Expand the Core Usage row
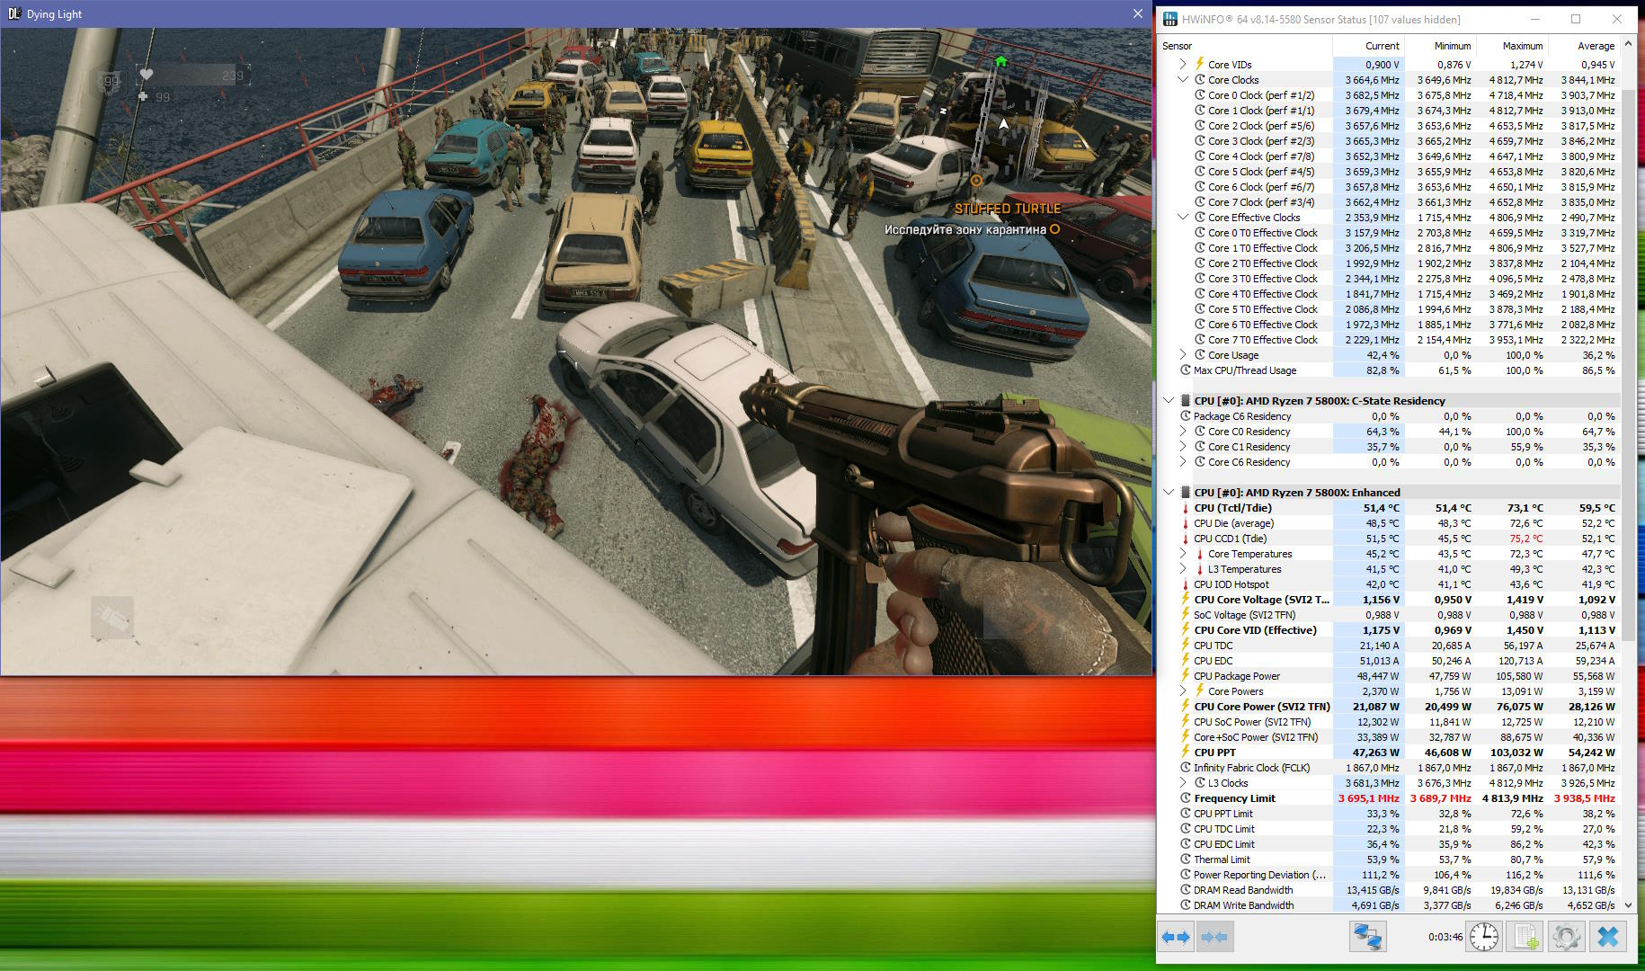The height and width of the screenshot is (971, 1645). pos(1183,355)
